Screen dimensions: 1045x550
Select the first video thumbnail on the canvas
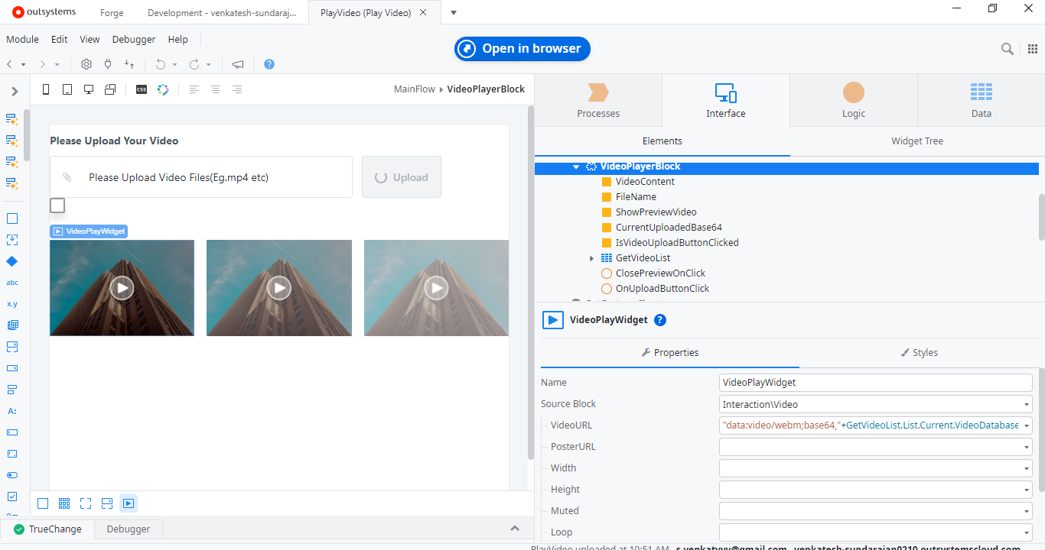click(122, 288)
